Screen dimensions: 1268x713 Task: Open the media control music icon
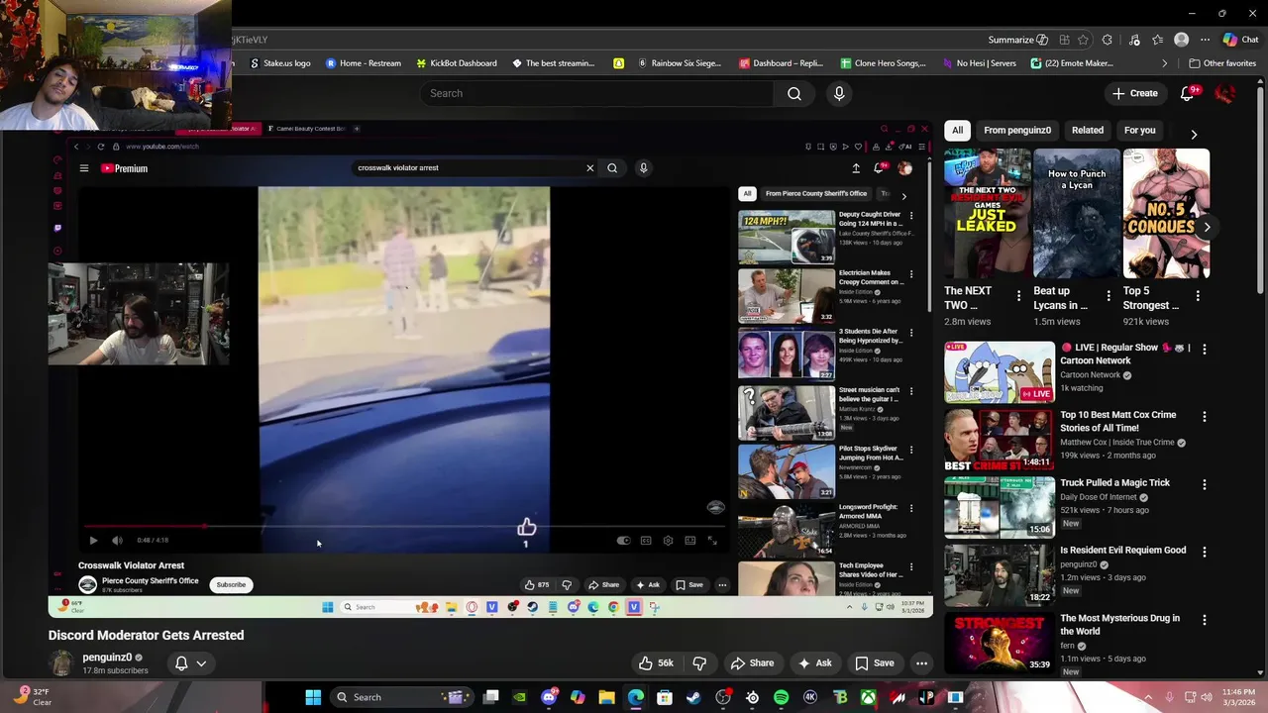click(x=1134, y=40)
